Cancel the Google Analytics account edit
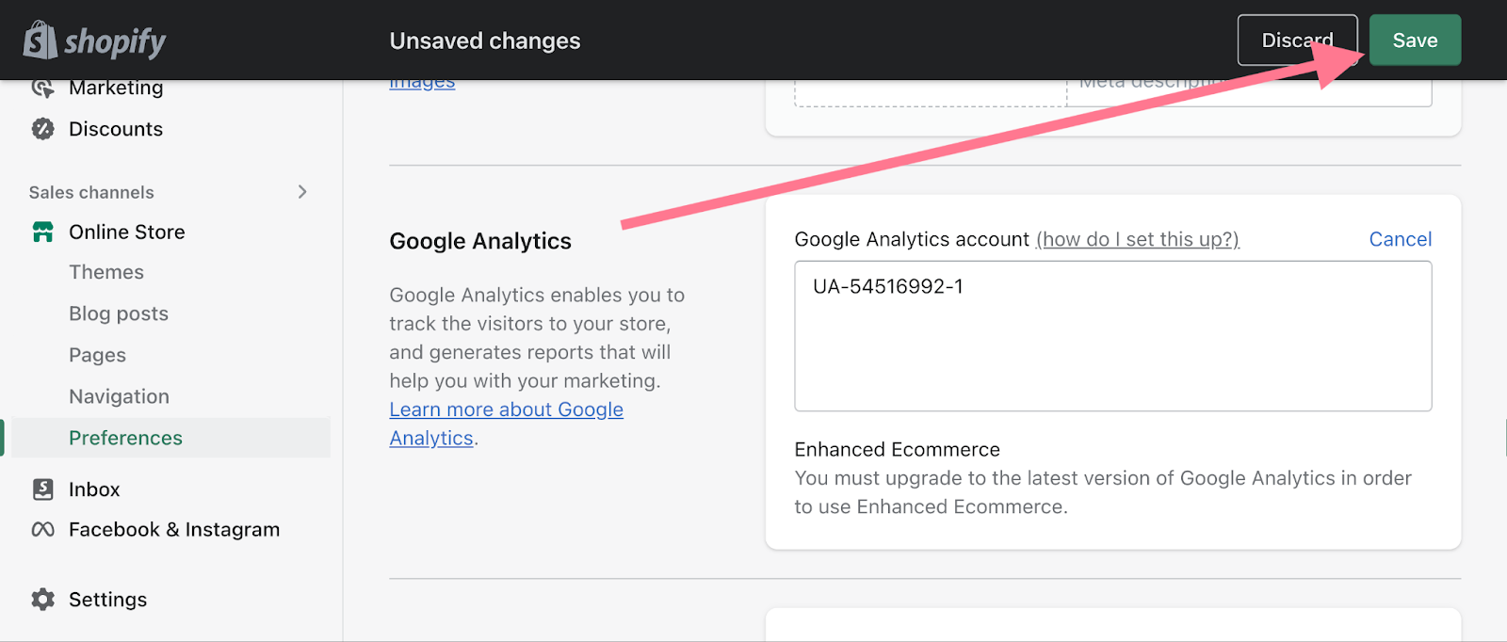1507x642 pixels. pyautogui.click(x=1400, y=239)
